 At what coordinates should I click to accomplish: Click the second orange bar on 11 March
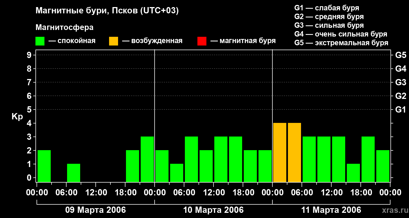(294, 152)
